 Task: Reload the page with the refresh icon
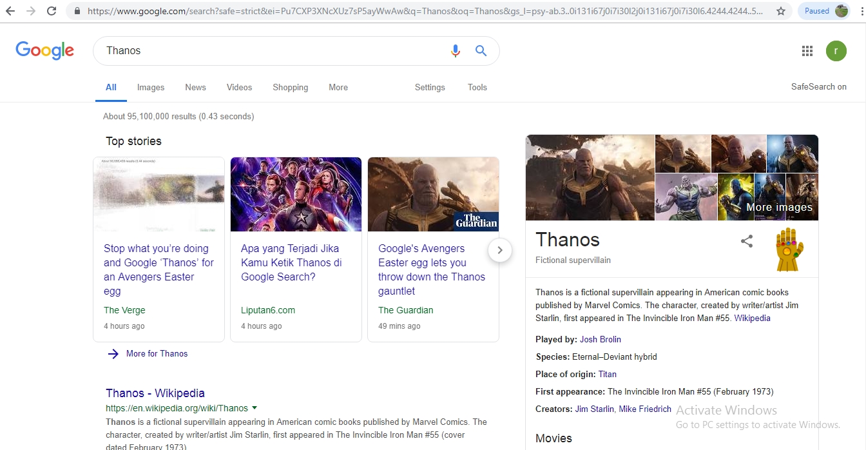pos(52,11)
